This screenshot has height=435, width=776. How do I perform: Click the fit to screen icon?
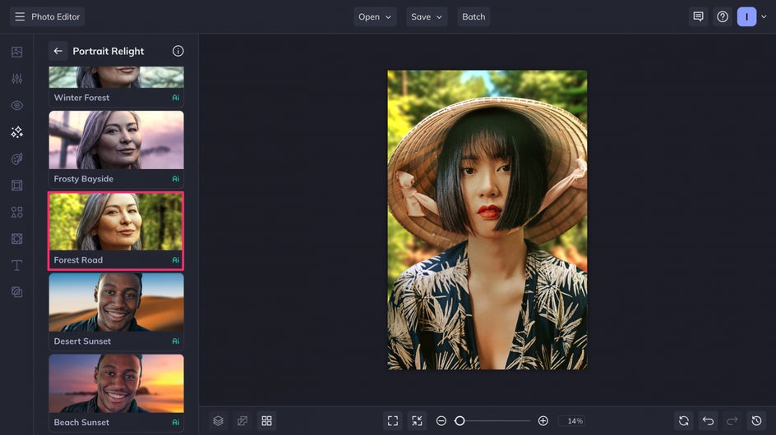[393, 421]
